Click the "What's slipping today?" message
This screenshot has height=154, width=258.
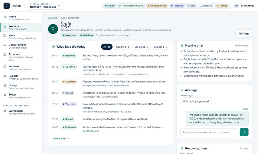click(x=196, y=101)
